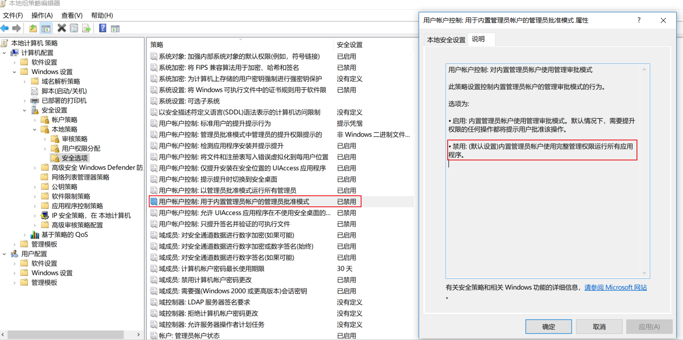
Task: Open the 请参阅 Microsoft 网站 link
Action: (x=615, y=287)
